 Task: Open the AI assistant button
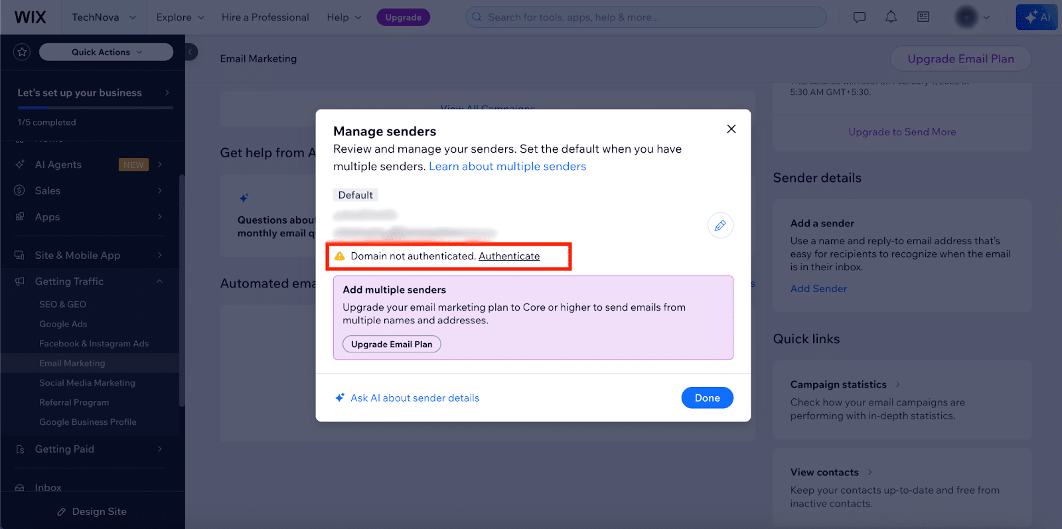click(x=1036, y=17)
